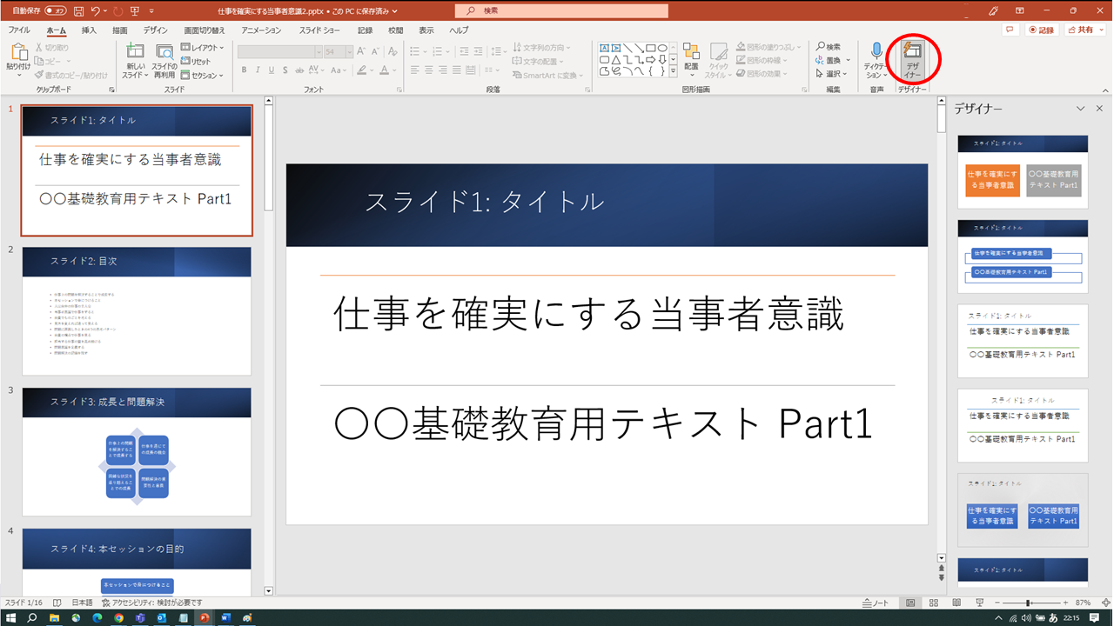
Task: Select slide 3 成長と問題解決 thumbnail
Action: pyautogui.click(x=137, y=452)
